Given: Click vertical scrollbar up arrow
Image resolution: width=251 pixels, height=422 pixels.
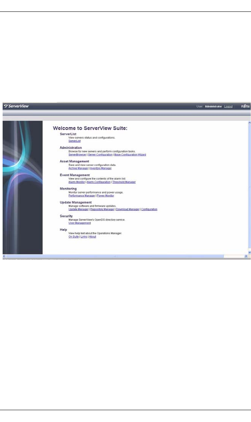Looking at the screenshot, I should click(x=249, y=123).
